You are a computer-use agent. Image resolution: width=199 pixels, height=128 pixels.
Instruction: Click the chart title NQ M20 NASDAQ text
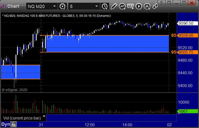coord(56,16)
